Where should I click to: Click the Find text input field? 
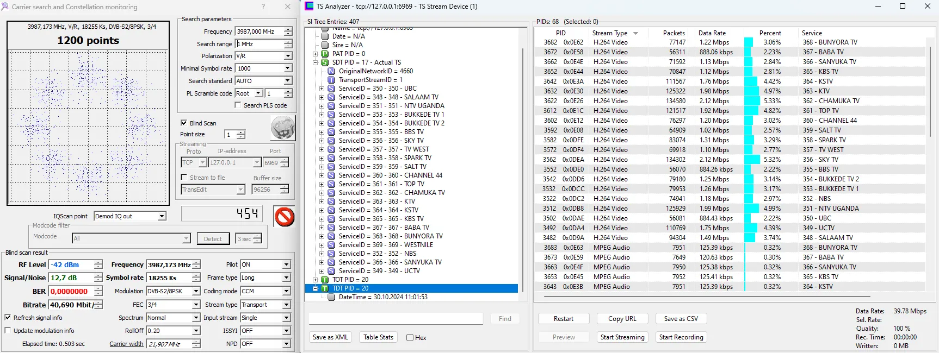click(396, 319)
